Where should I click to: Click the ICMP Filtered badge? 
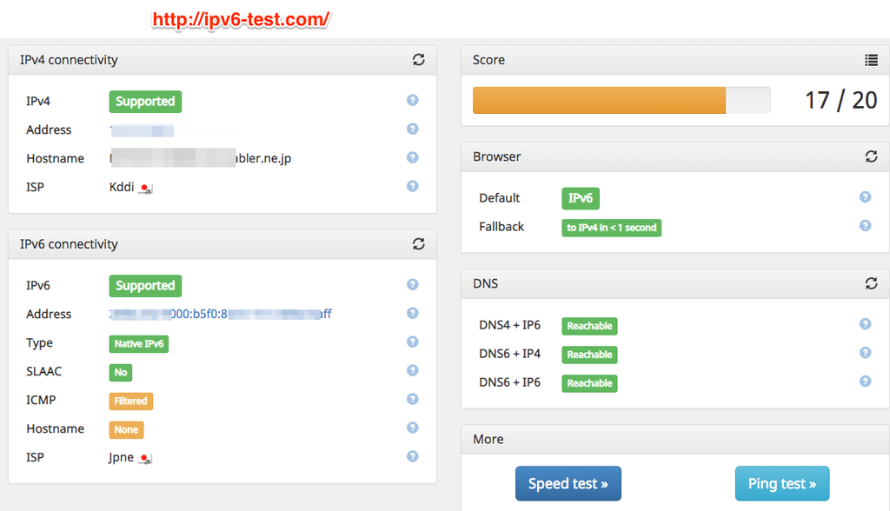coord(130,401)
